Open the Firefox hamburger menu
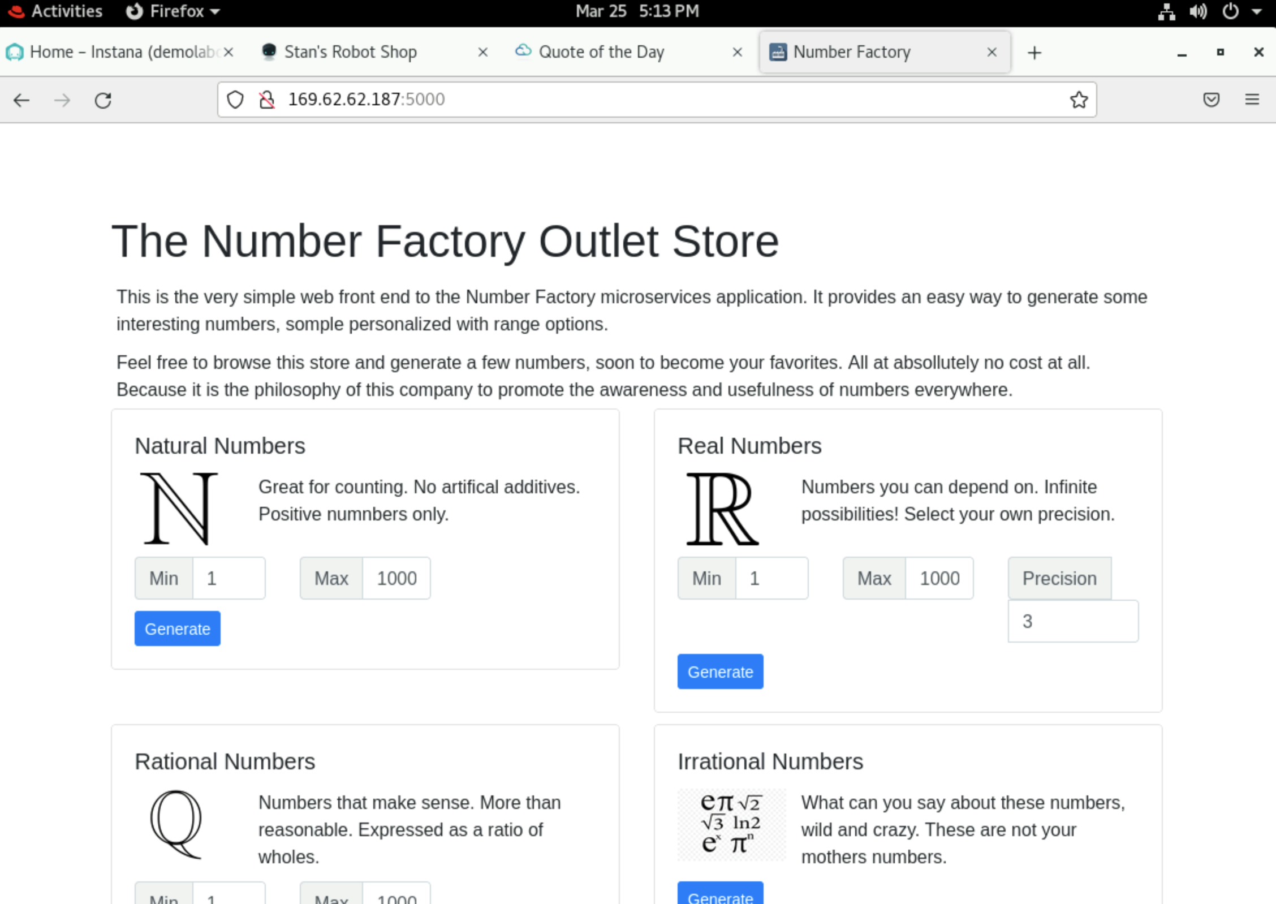Image resolution: width=1276 pixels, height=904 pixels. click(1252, 100)
